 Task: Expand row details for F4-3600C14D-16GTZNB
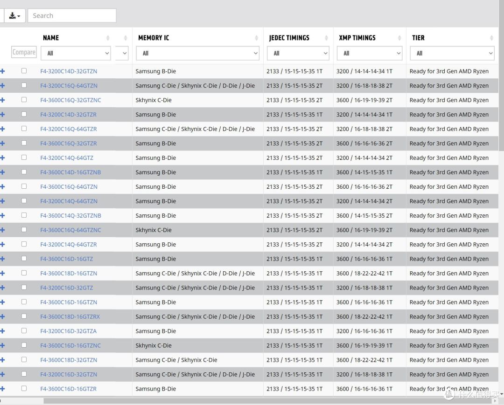tap(2, 172)
